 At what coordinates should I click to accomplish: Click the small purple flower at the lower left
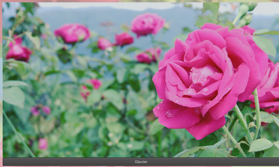coord(41,110)
